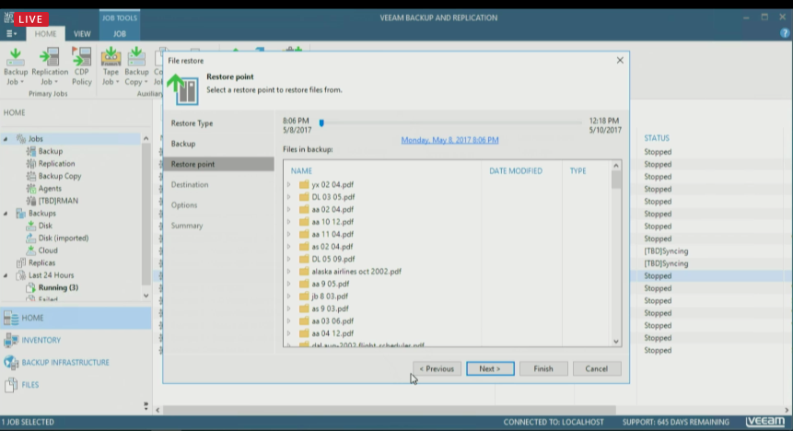Viewport: 793px width, 431px height.
Task: Click the Next button in the wizard
Action: point(489,368)
